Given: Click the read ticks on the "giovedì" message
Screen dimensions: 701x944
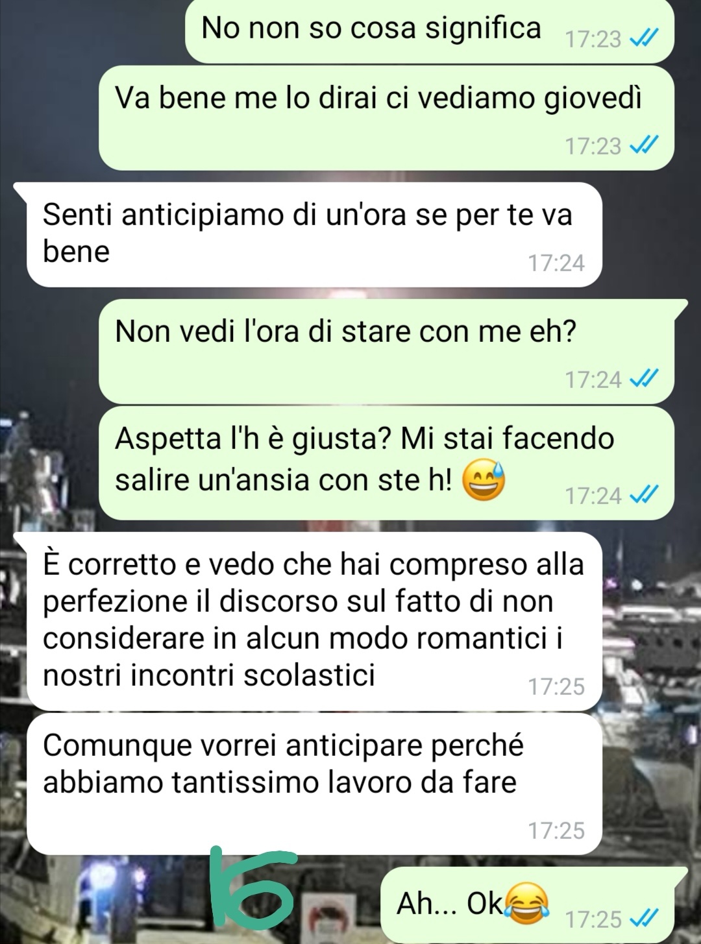Looking at the screenshot, I should click(645, 146).
